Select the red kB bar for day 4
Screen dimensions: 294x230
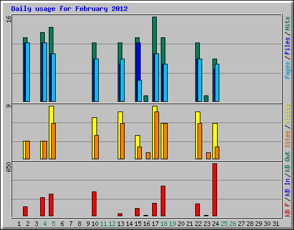tap(42, 206)
